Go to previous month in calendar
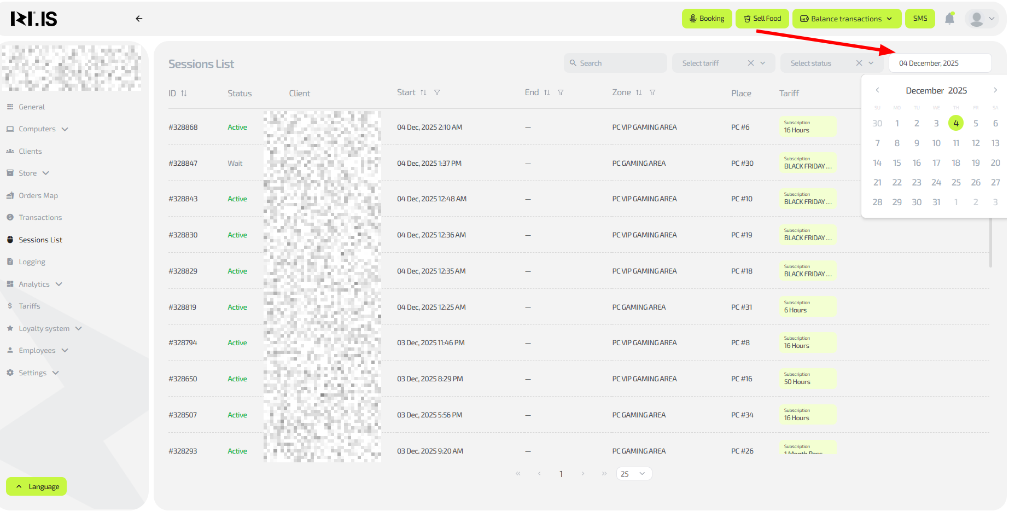 877,90
